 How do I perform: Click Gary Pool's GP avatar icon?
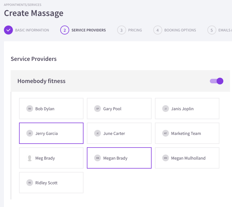point(98,109)
